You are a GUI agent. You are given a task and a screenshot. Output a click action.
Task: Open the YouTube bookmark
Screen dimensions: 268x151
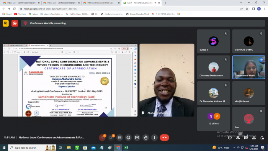(20, 14)
